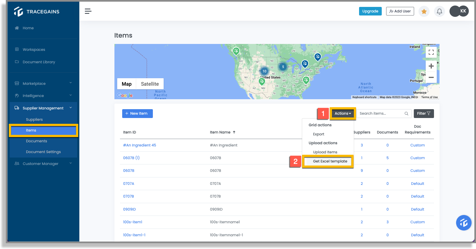Switch map to Satellite view

[150, 84]
